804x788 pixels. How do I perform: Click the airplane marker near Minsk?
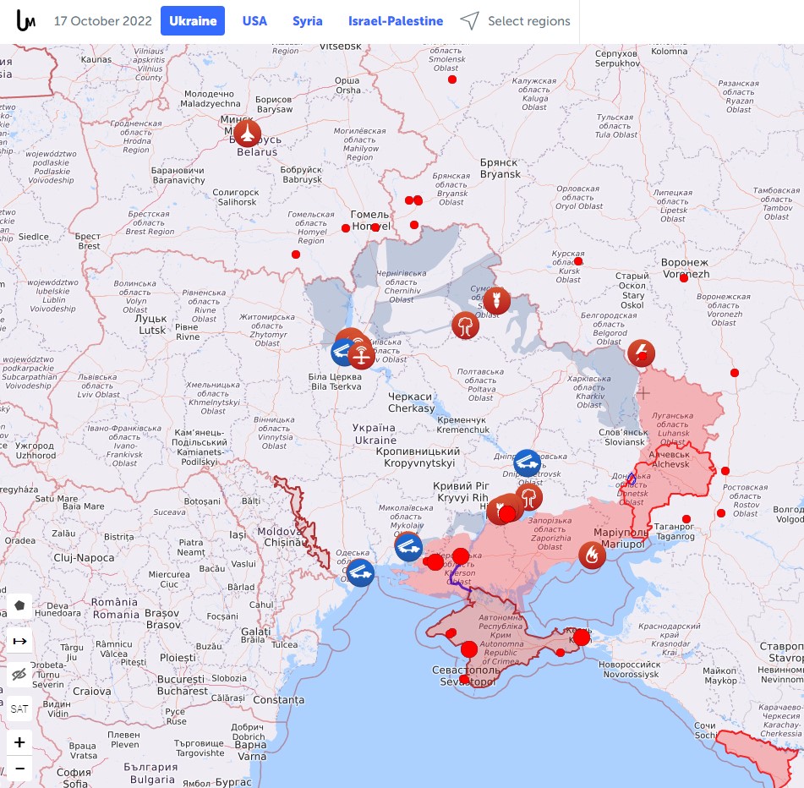(x=247, y=132)
